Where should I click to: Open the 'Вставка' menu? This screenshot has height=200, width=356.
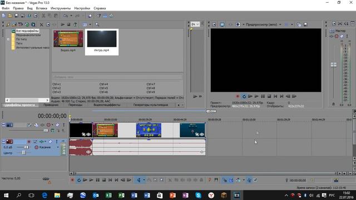point(42,8)
